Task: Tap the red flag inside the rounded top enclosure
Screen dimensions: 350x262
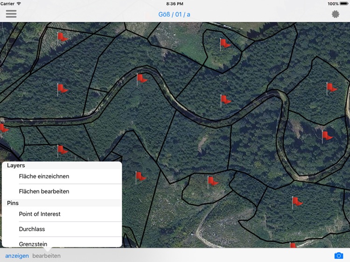Action: tap(225, 44)
